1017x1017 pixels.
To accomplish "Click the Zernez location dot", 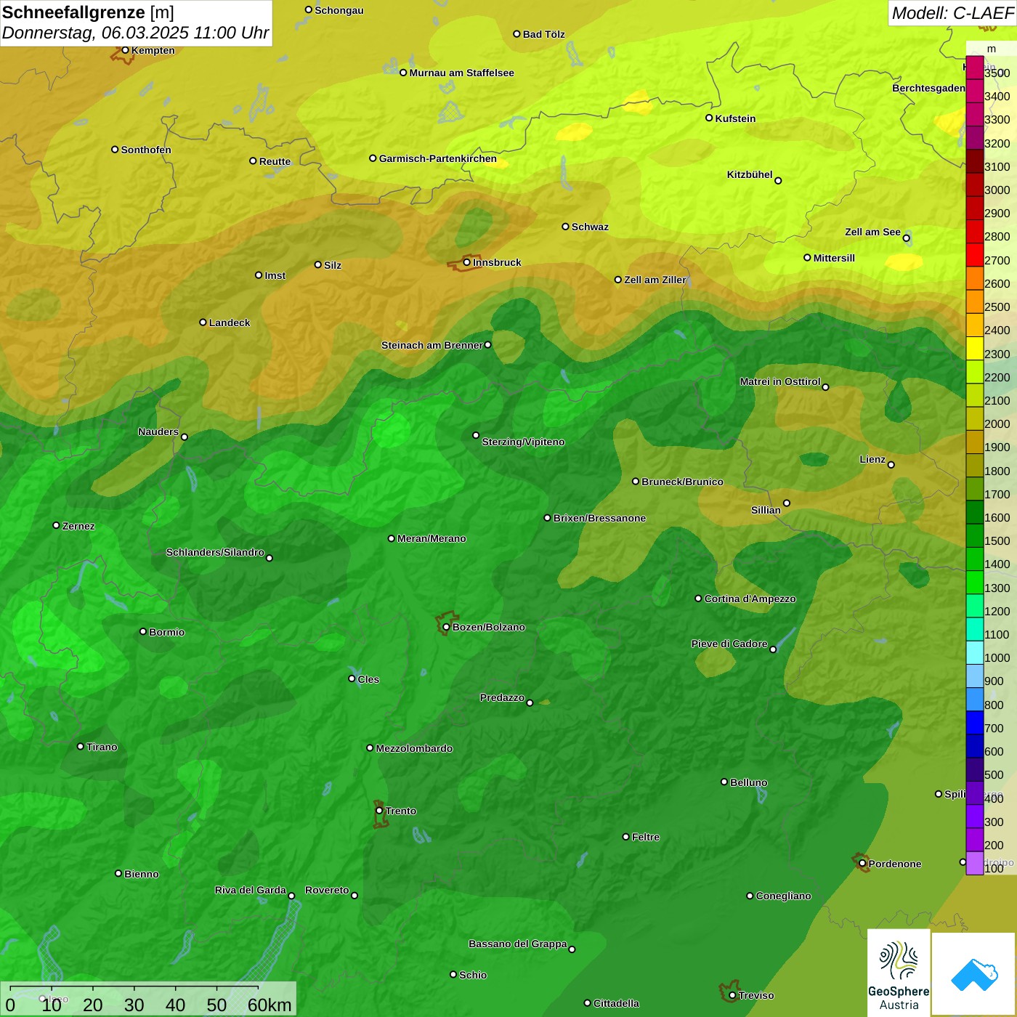I will (x=56, y=525).
